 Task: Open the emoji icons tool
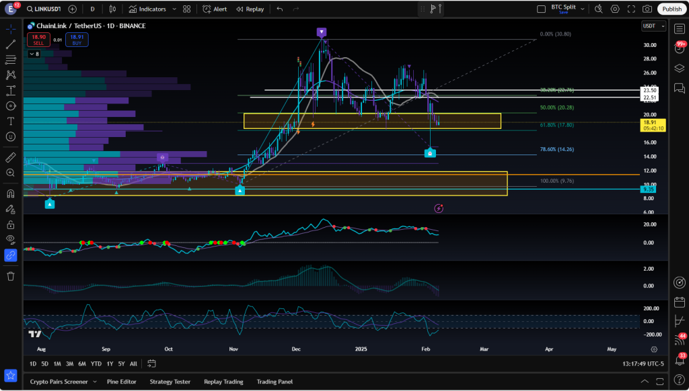click(x=11, y=137)
